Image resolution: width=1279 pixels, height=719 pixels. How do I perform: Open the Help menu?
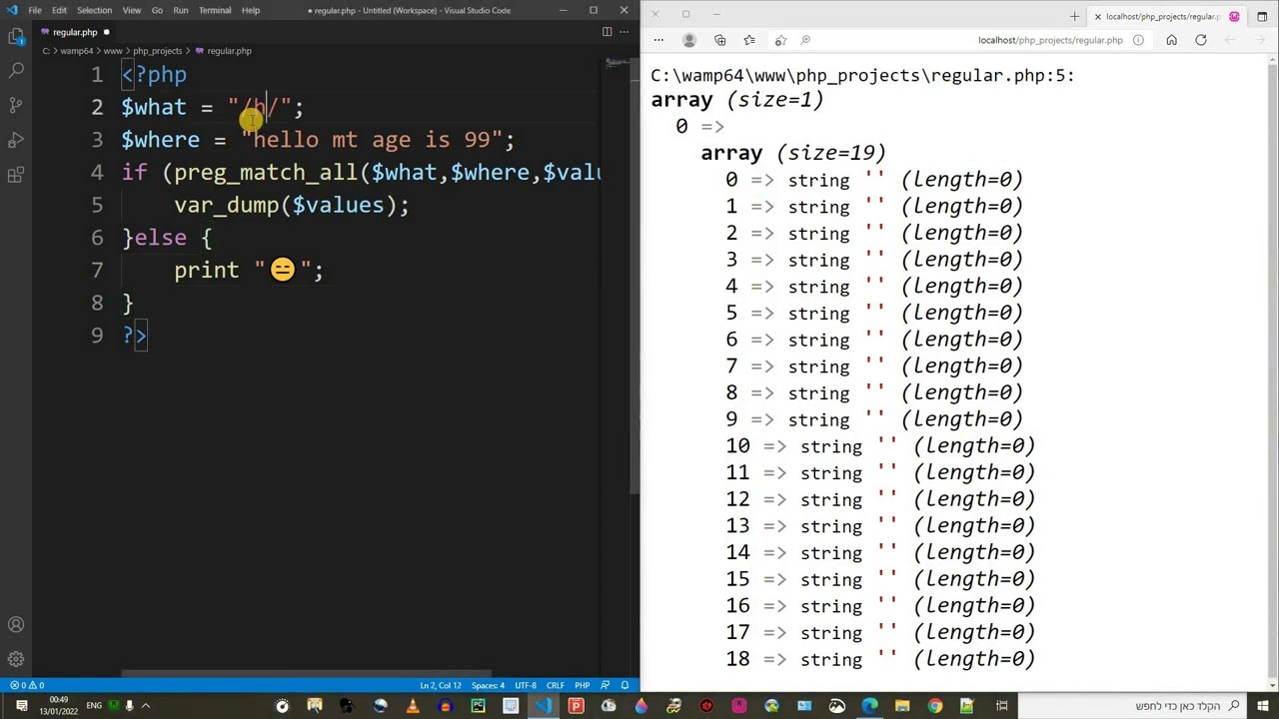pyautogui.click(x=251, y=10)
